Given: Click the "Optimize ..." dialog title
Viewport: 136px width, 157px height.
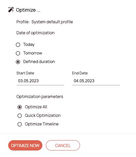Looking at the screenshot, I should [28, 10].
